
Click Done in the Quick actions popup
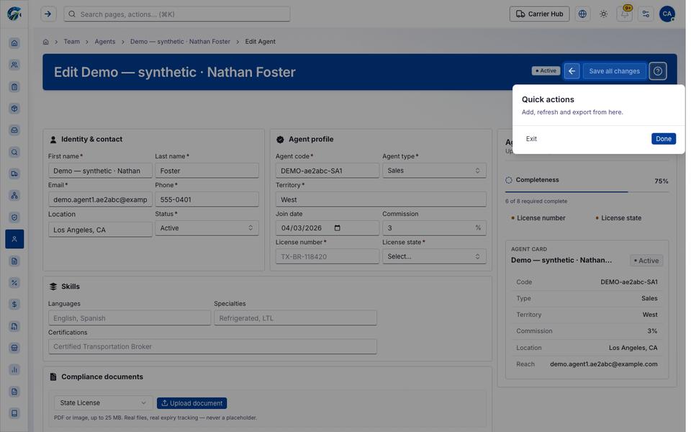663,139
